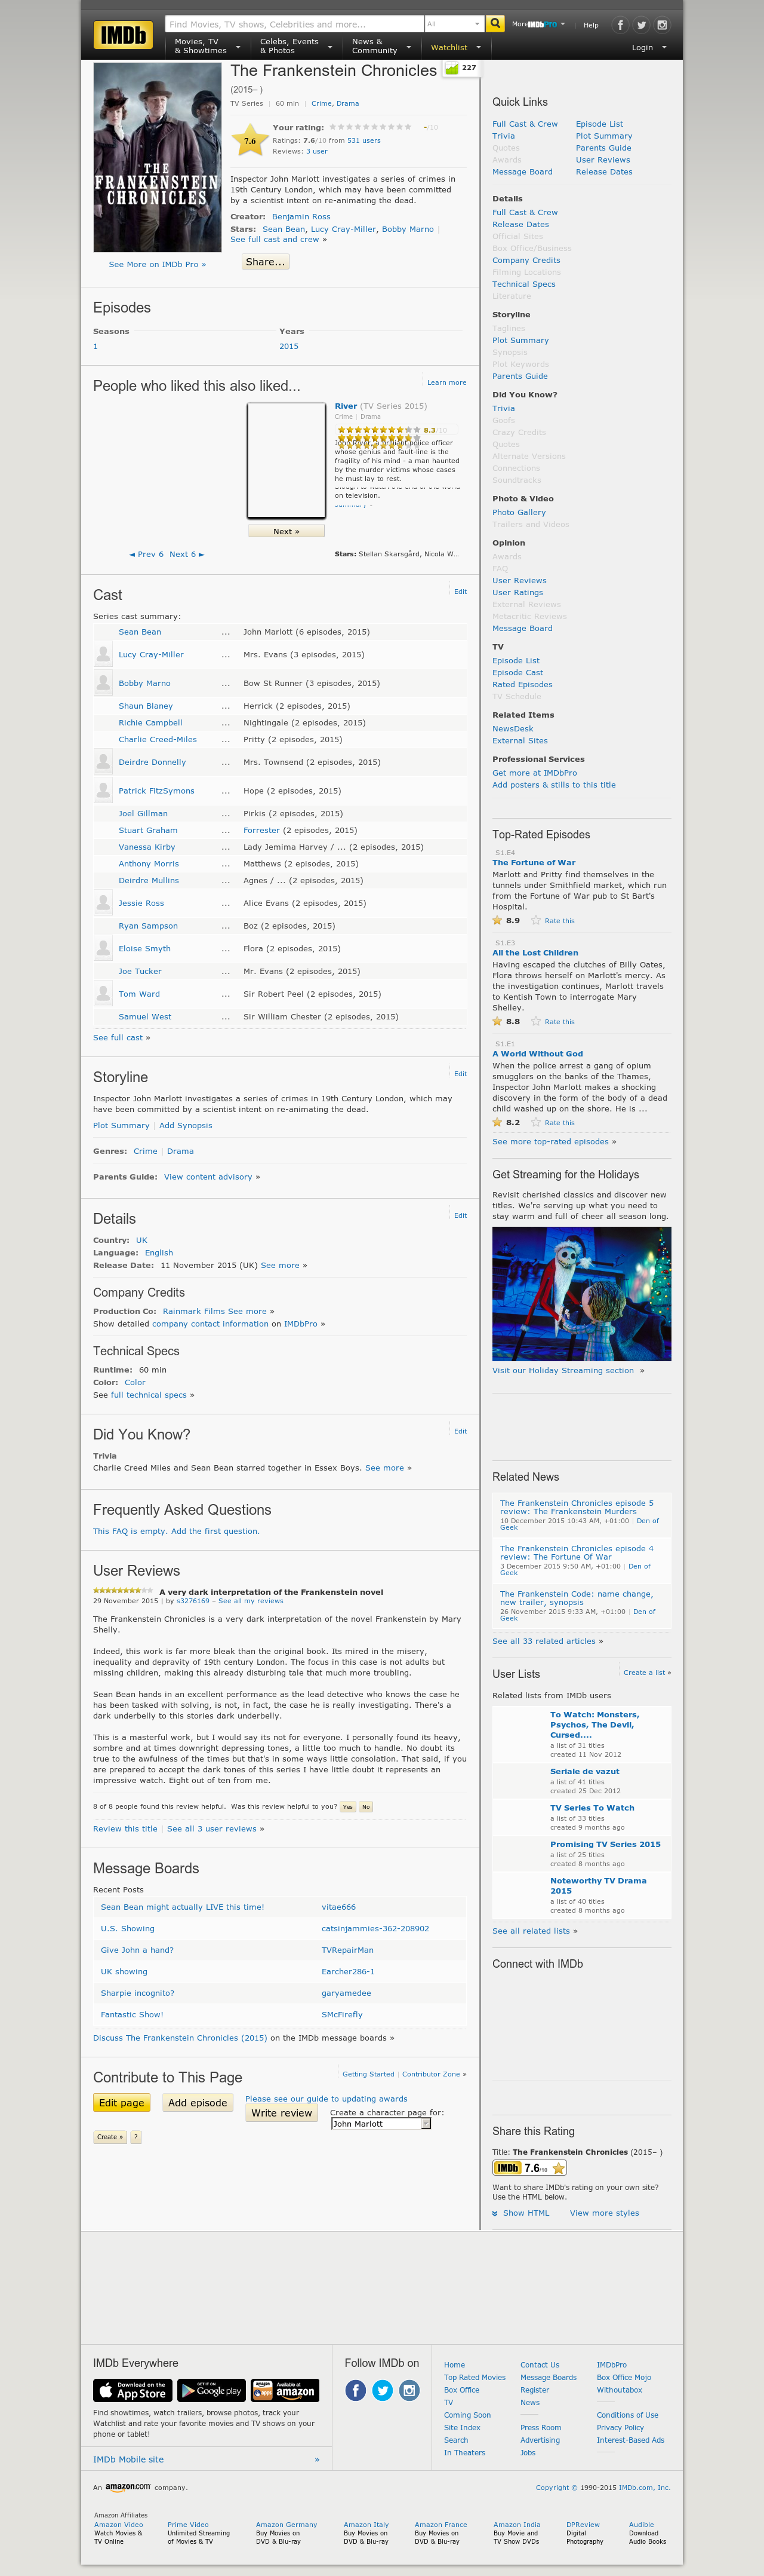This screenshot has height=2576, width=764.
Task: Click the MOVIEmeter chart icon showing 227
Action: (x=452, y=69)
